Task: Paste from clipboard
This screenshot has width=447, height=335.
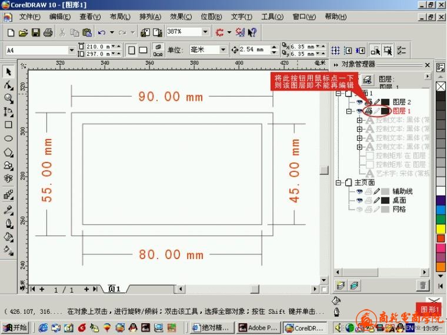Action: pos(86,32)
